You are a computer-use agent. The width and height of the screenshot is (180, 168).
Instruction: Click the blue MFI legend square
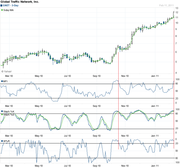coord(2,81)
